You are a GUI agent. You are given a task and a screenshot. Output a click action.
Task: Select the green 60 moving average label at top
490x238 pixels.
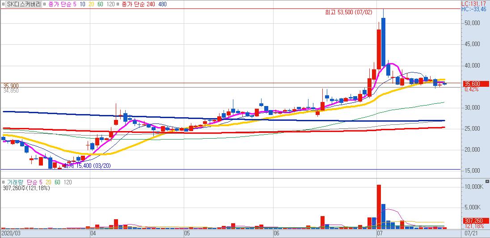pyautogui.click(x=101, y=4)
